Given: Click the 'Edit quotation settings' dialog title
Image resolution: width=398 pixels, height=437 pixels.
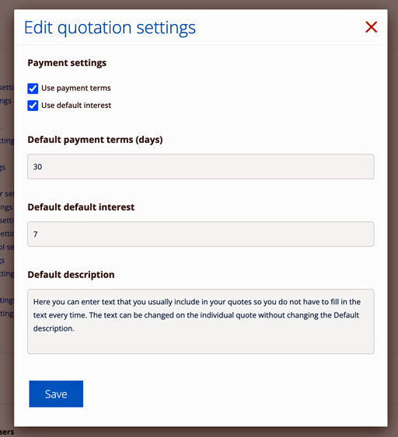Looking at the screenshot, I should (x=110, y=28).
